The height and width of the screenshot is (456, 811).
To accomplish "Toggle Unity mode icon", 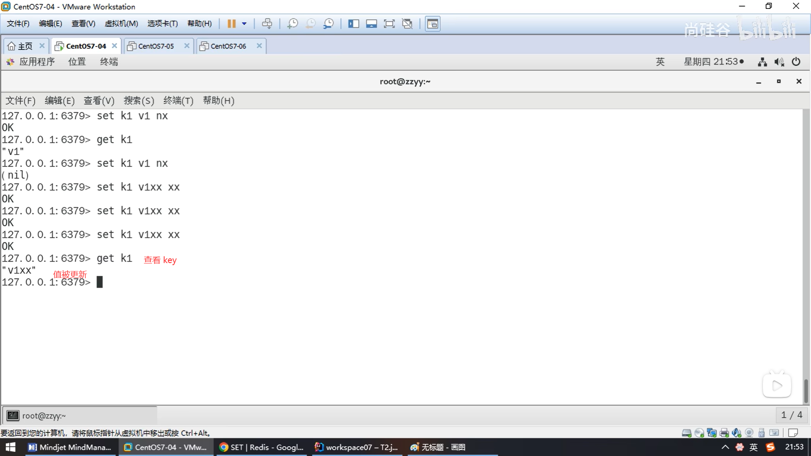I will point(407,24).
